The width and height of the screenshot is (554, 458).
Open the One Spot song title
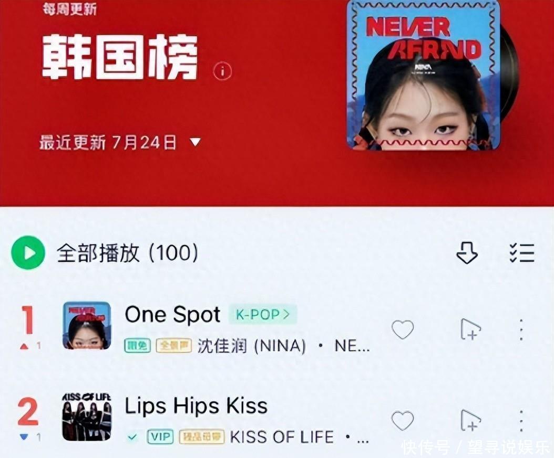(x=173, y=314)
